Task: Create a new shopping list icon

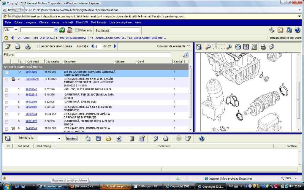Action: (88, 138)
